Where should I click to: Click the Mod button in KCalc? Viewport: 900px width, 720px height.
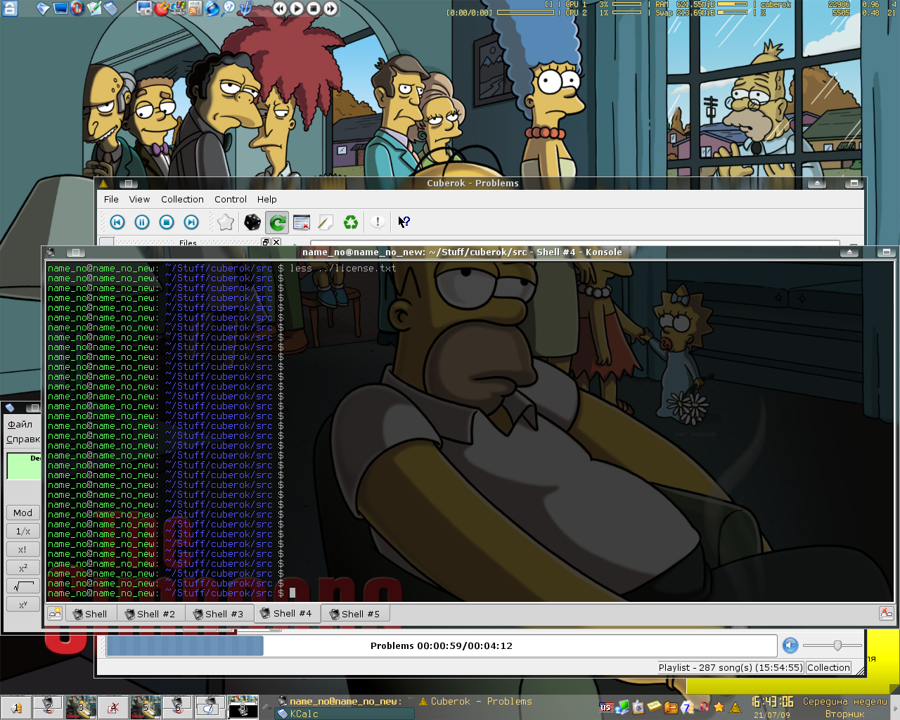[x=22, y=513]
